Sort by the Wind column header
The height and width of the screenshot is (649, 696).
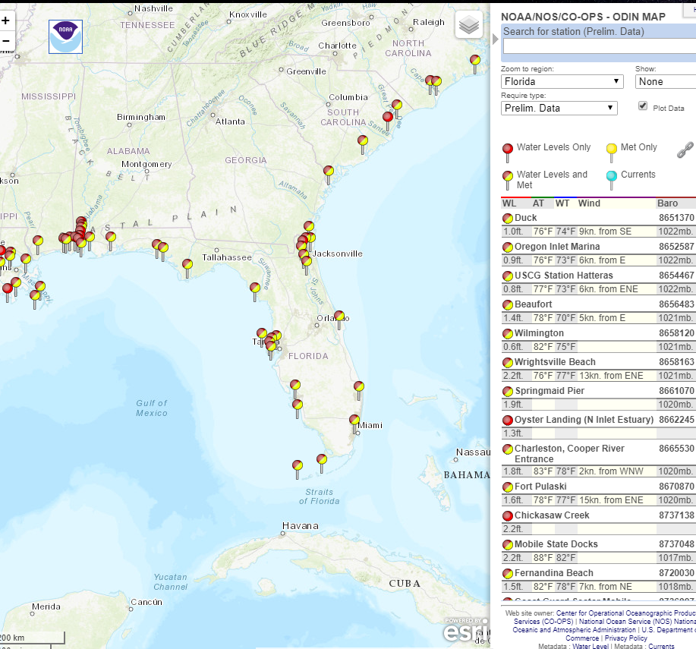point(589,203)
